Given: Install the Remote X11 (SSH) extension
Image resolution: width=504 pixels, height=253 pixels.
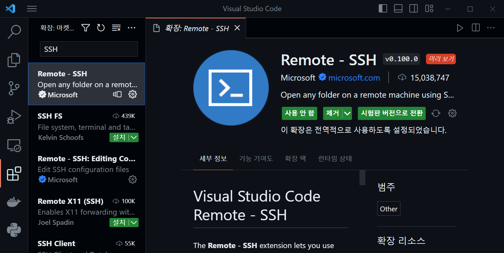Looking at the screenshot, I should pos(119,223).
